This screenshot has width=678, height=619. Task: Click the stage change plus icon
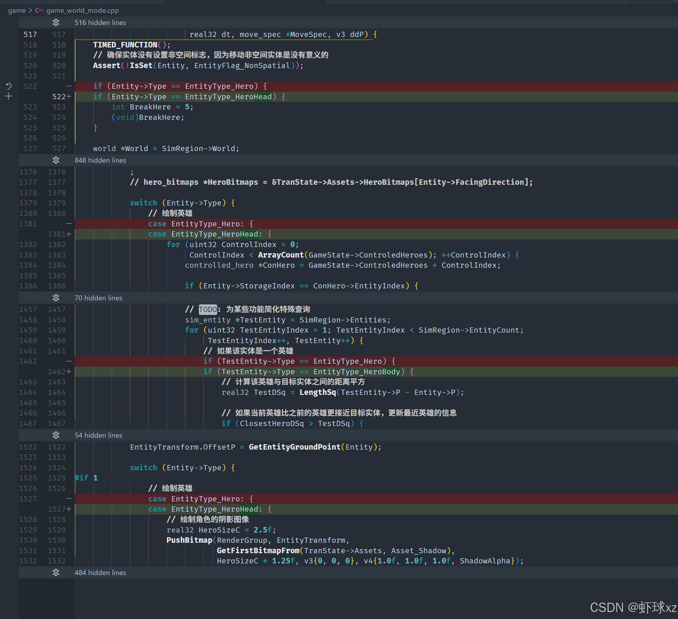tap(9, 97)
